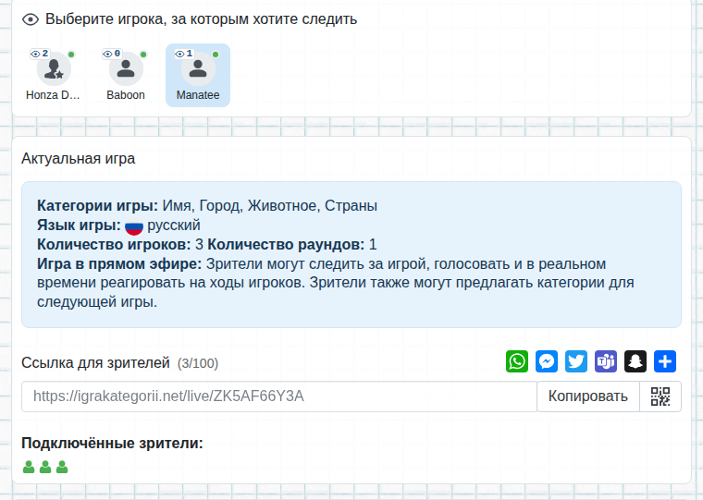Image resolution: width=703 pixels, height=500 pixels.
Task: Follow player Honza D...
Action: [x=54, y=75]
